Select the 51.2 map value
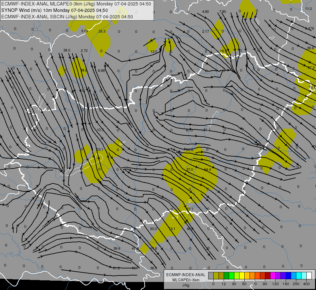Screen dimensions: 316x290 pyautogui.click(x=117, y=268)
